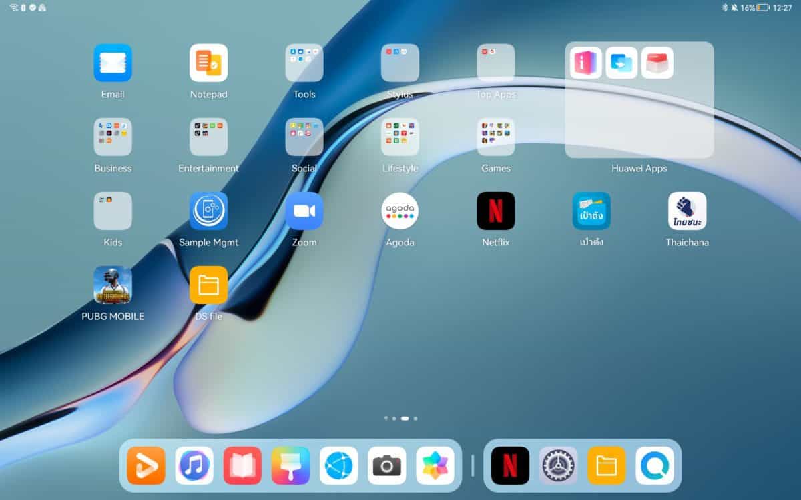This screenshot has width=801, height=500.
Task: Open Settings from the dock
Action: point(559,465)
